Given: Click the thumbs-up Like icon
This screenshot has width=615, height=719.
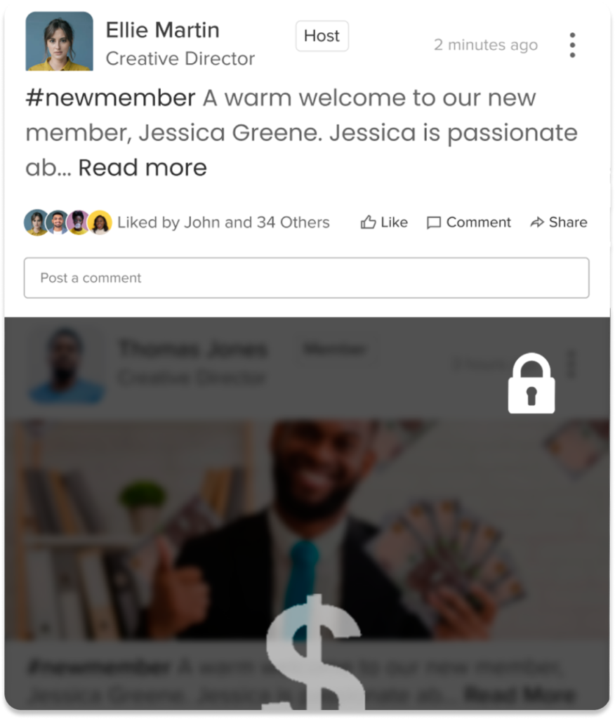Looking at the screenshot, I should tap(368, 223).
